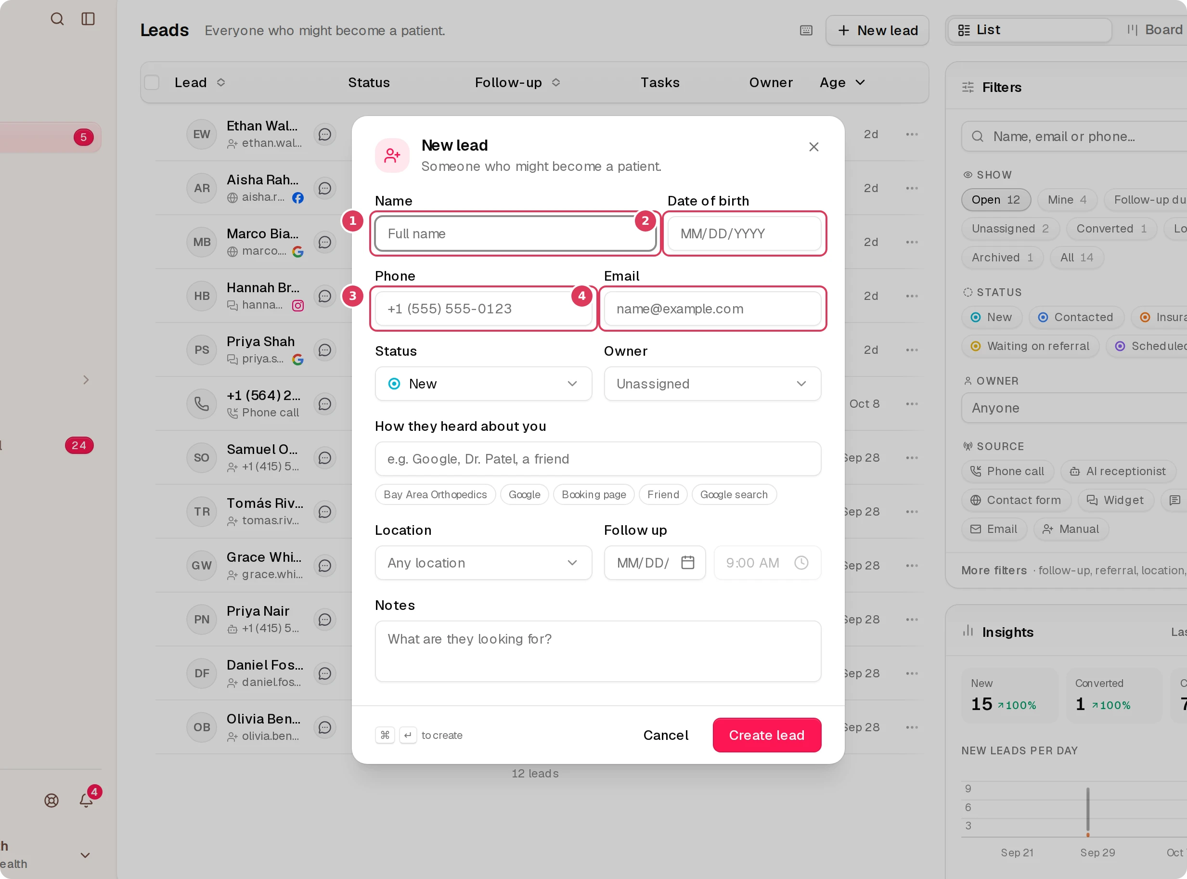Click the Full name input field
This screenshot has height=879, width=1187.
tap(515, 233)
